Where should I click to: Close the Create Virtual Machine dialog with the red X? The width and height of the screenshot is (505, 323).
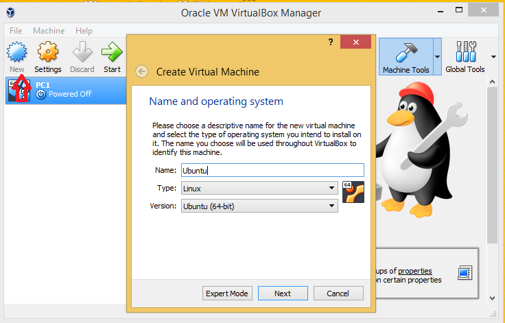(x=356, y=43)
